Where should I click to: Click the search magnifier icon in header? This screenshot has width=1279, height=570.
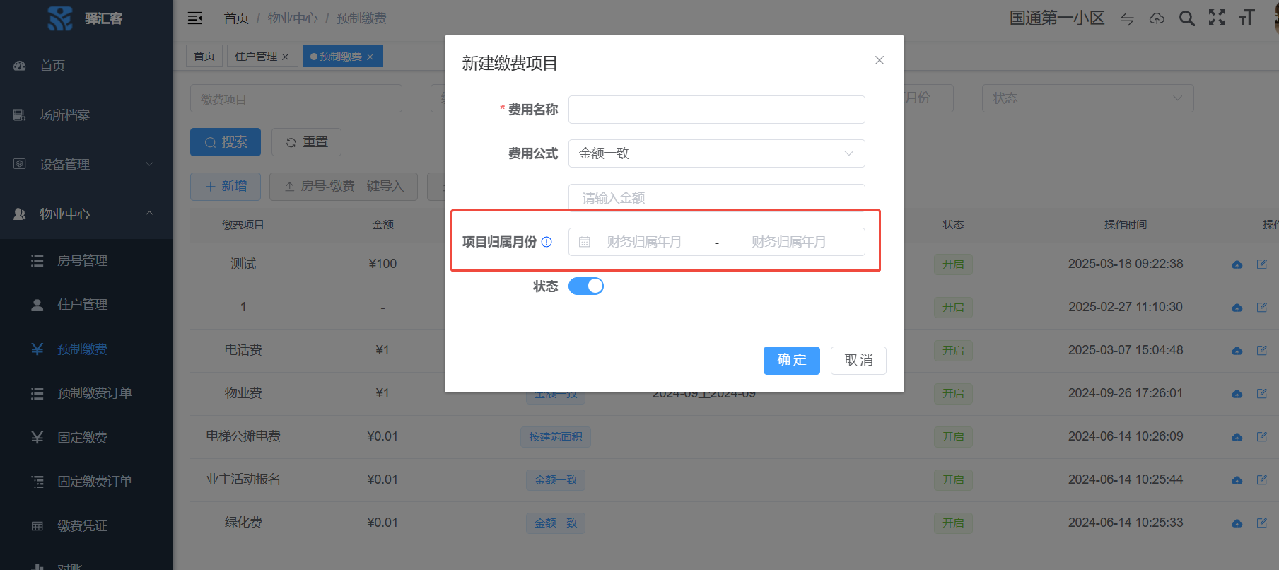point(1186,18)
